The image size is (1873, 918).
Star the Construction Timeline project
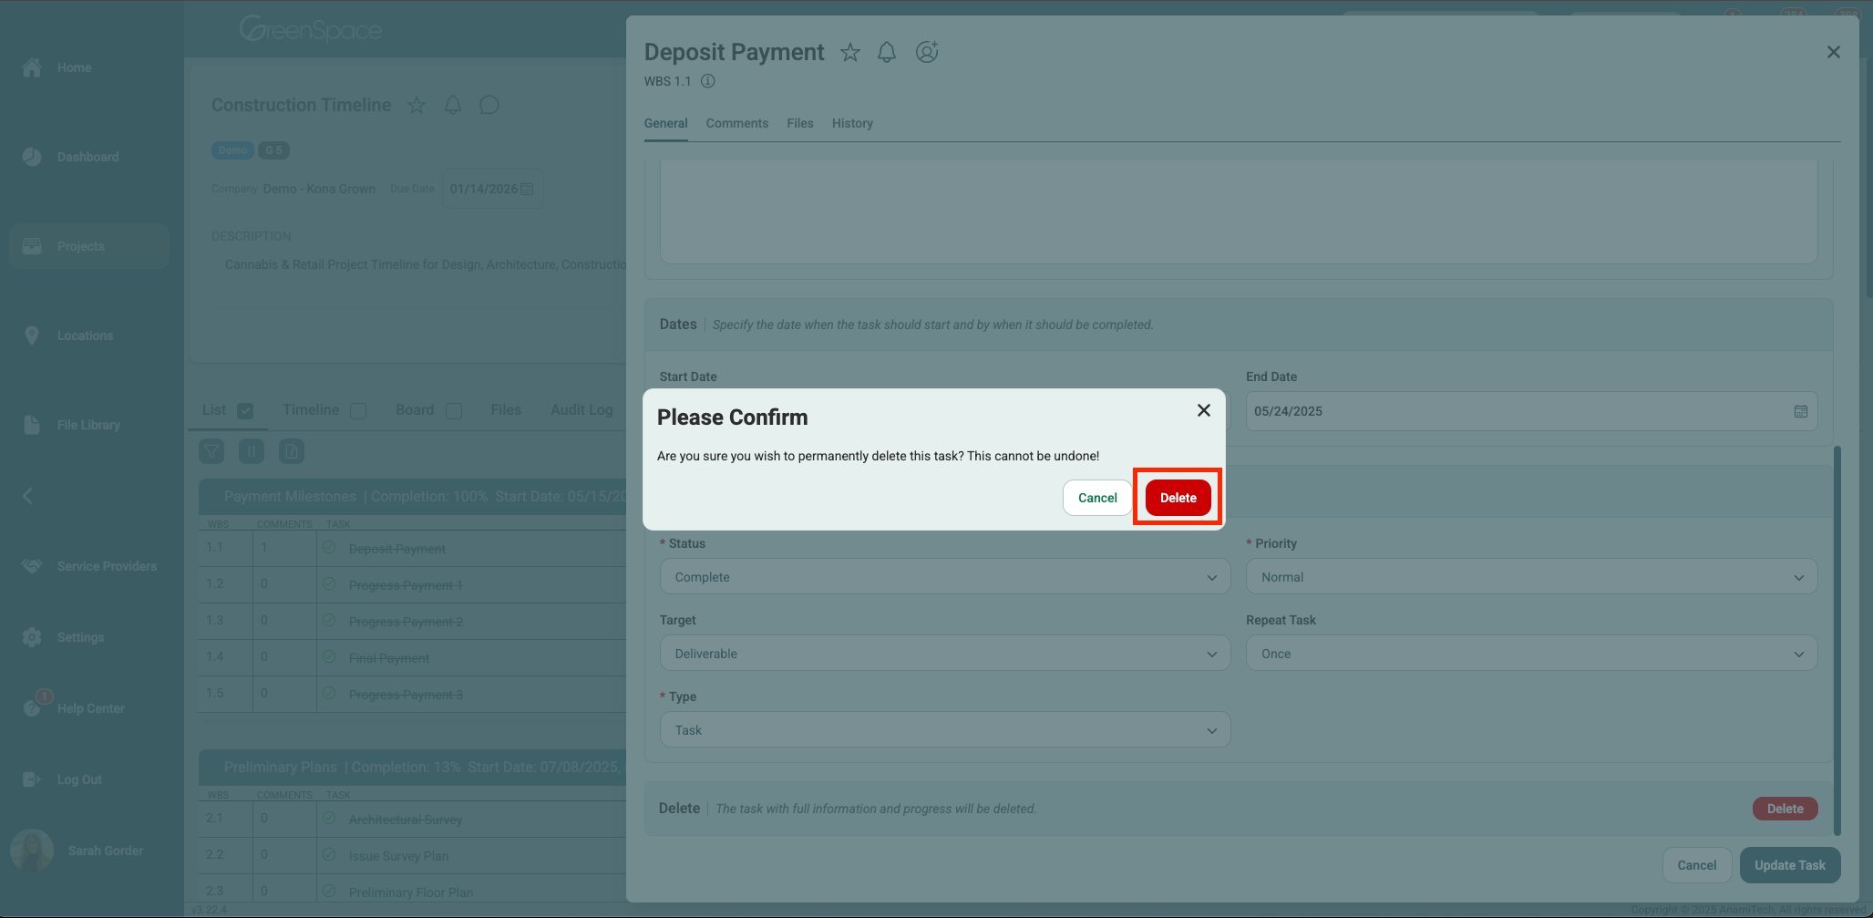click(417, 105)
